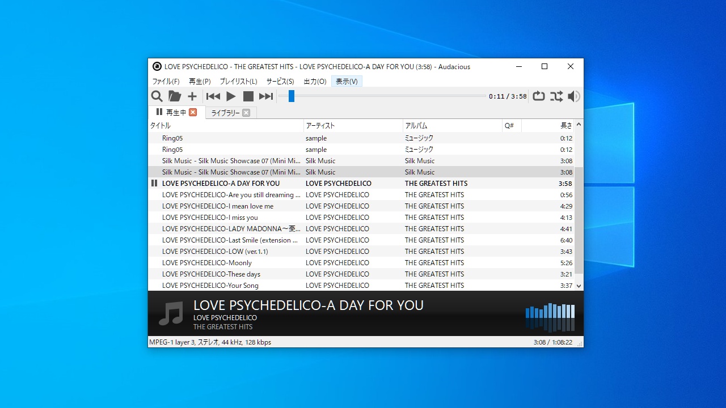Sort by タイトル column header

[226, 126]
